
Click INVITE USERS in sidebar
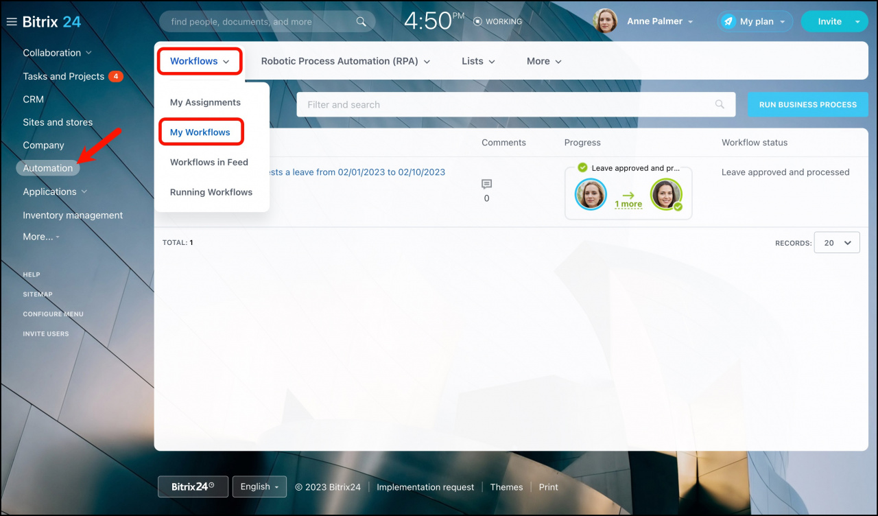coord(46,334)
